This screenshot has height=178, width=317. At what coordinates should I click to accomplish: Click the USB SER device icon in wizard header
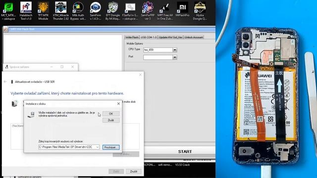12,82
